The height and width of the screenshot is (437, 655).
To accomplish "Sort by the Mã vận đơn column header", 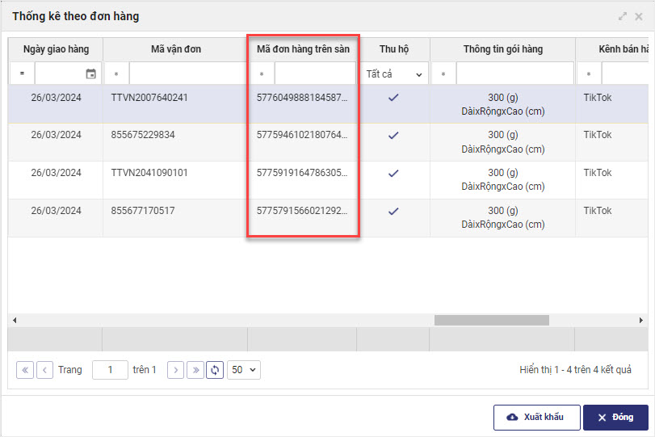I will click(x=175, y=49).
